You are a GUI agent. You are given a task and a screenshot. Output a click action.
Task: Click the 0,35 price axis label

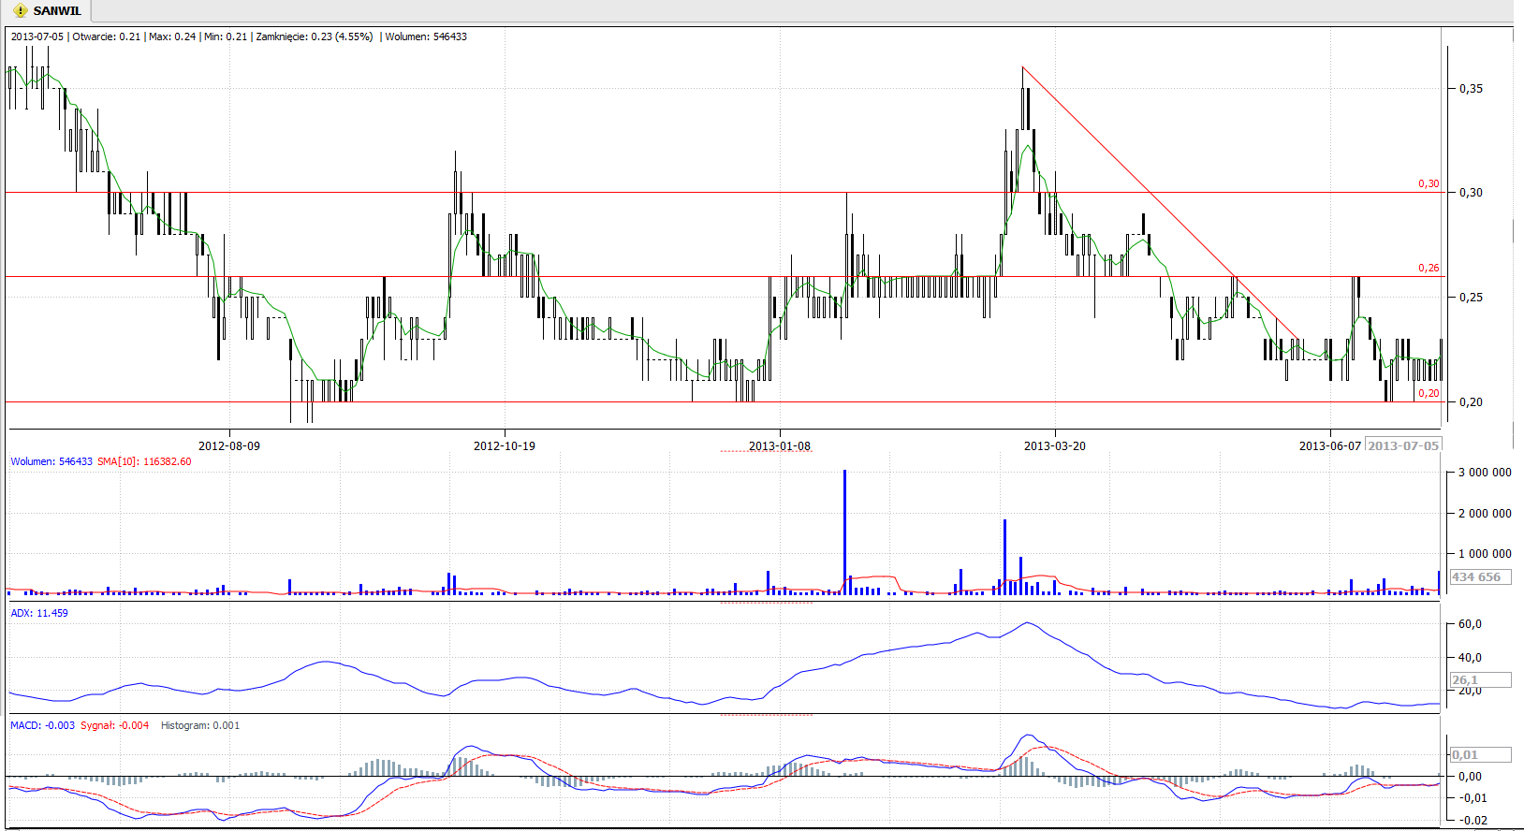(1472, 89)
